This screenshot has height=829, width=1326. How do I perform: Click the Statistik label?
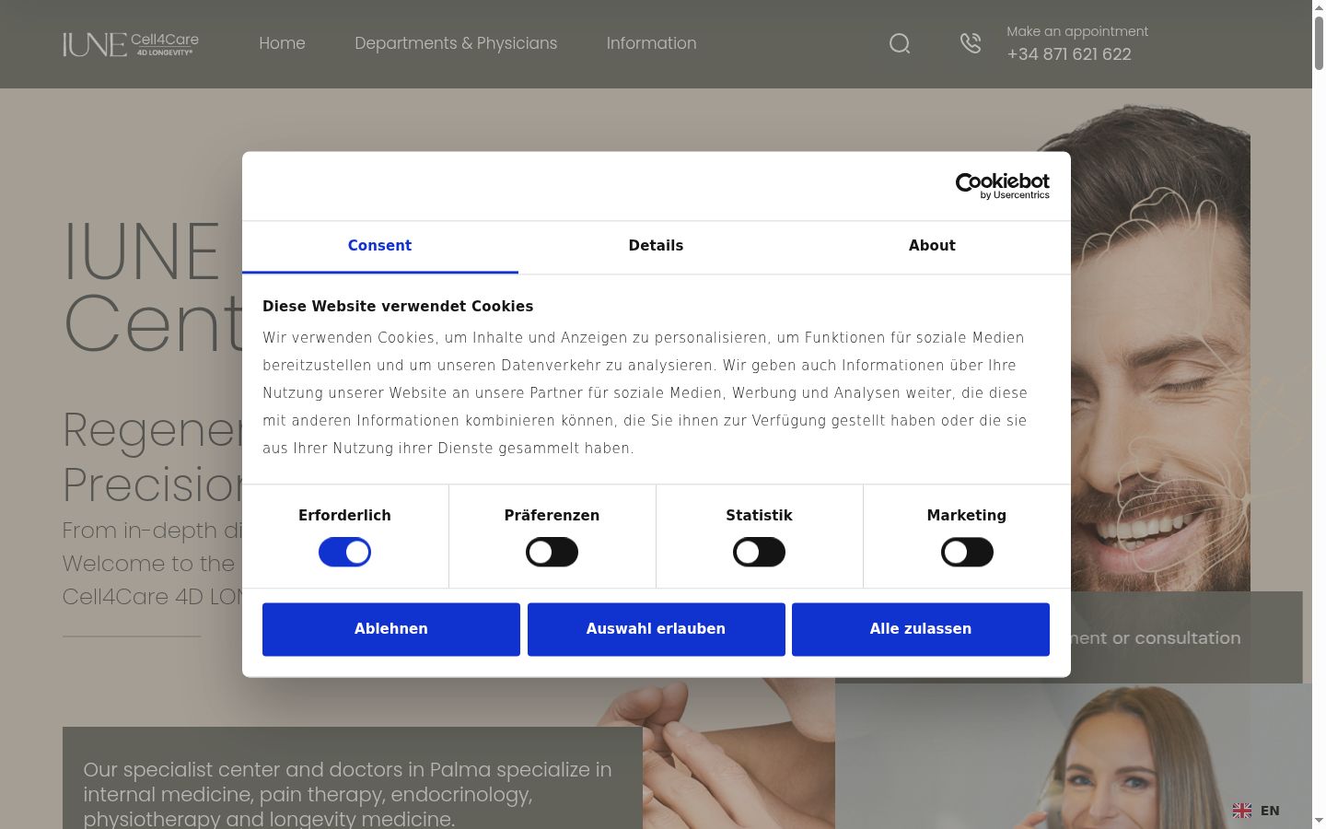click(759, 516)
